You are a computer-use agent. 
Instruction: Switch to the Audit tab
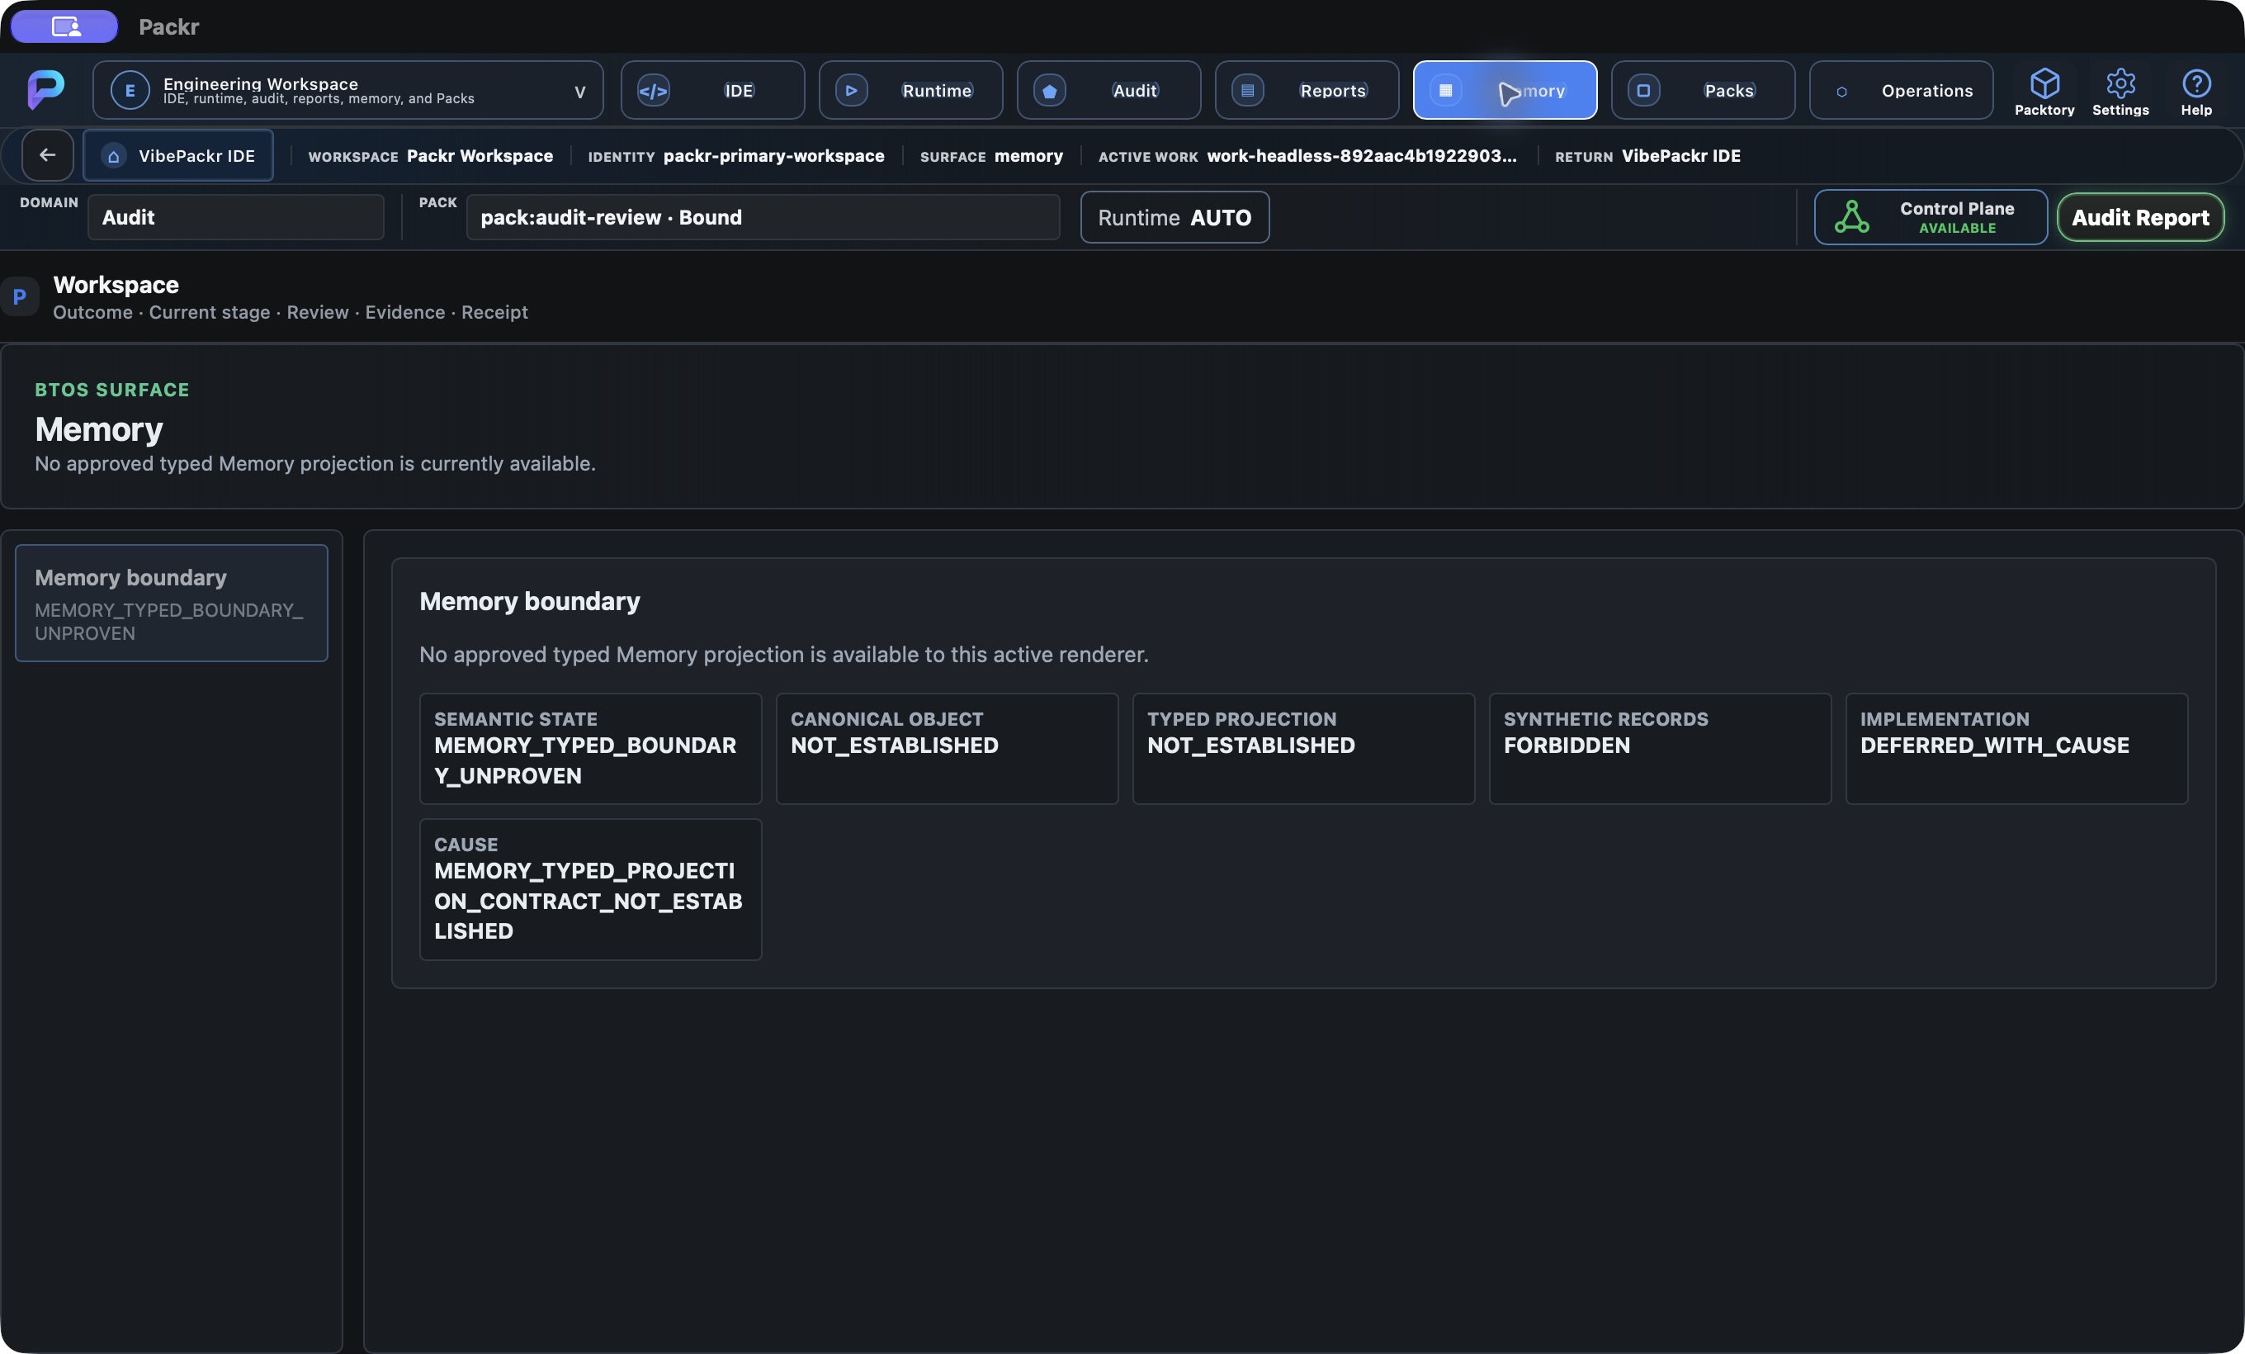[1108, 90]
